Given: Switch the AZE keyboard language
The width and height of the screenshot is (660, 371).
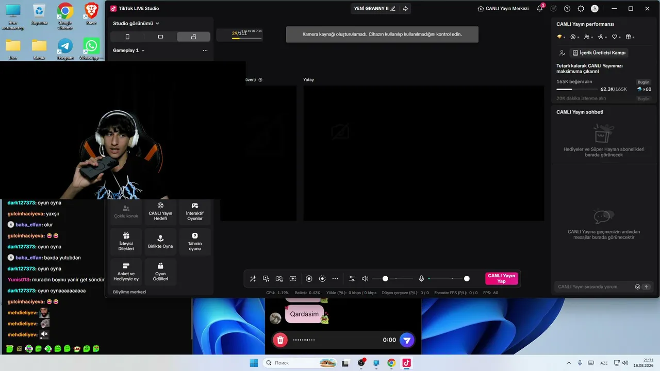Looking at the screenshot, I should (604, 363).
